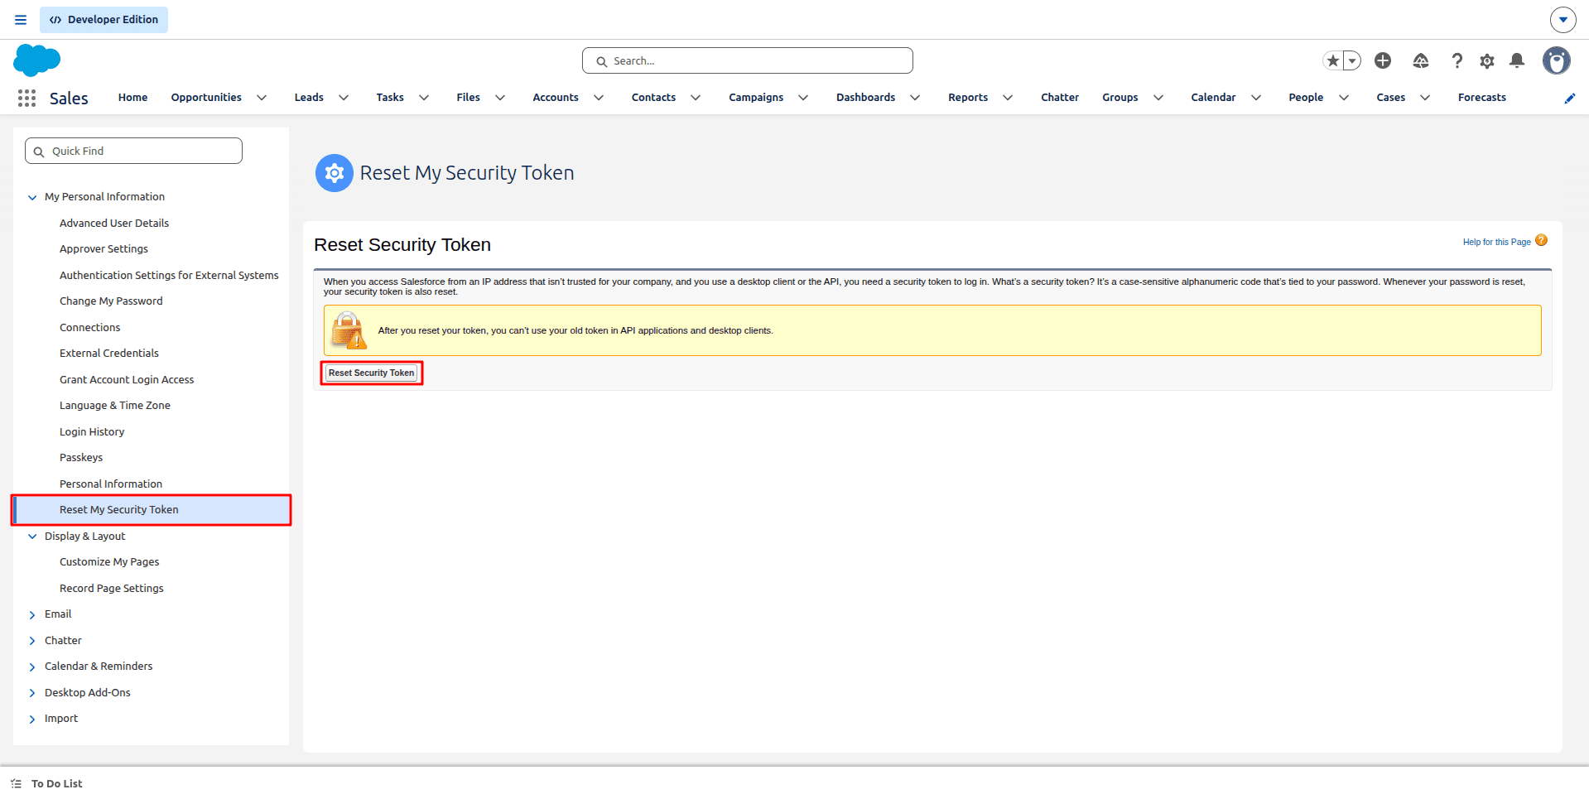Image resolution: width=1589 pixels, height=799 pixels.
Task: Open Connections in sidebar
Action: click(x=89, y=327)
